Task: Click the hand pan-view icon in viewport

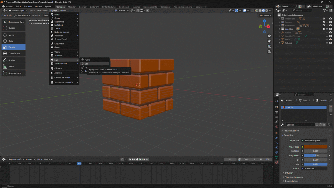Action: click(269, 41)
